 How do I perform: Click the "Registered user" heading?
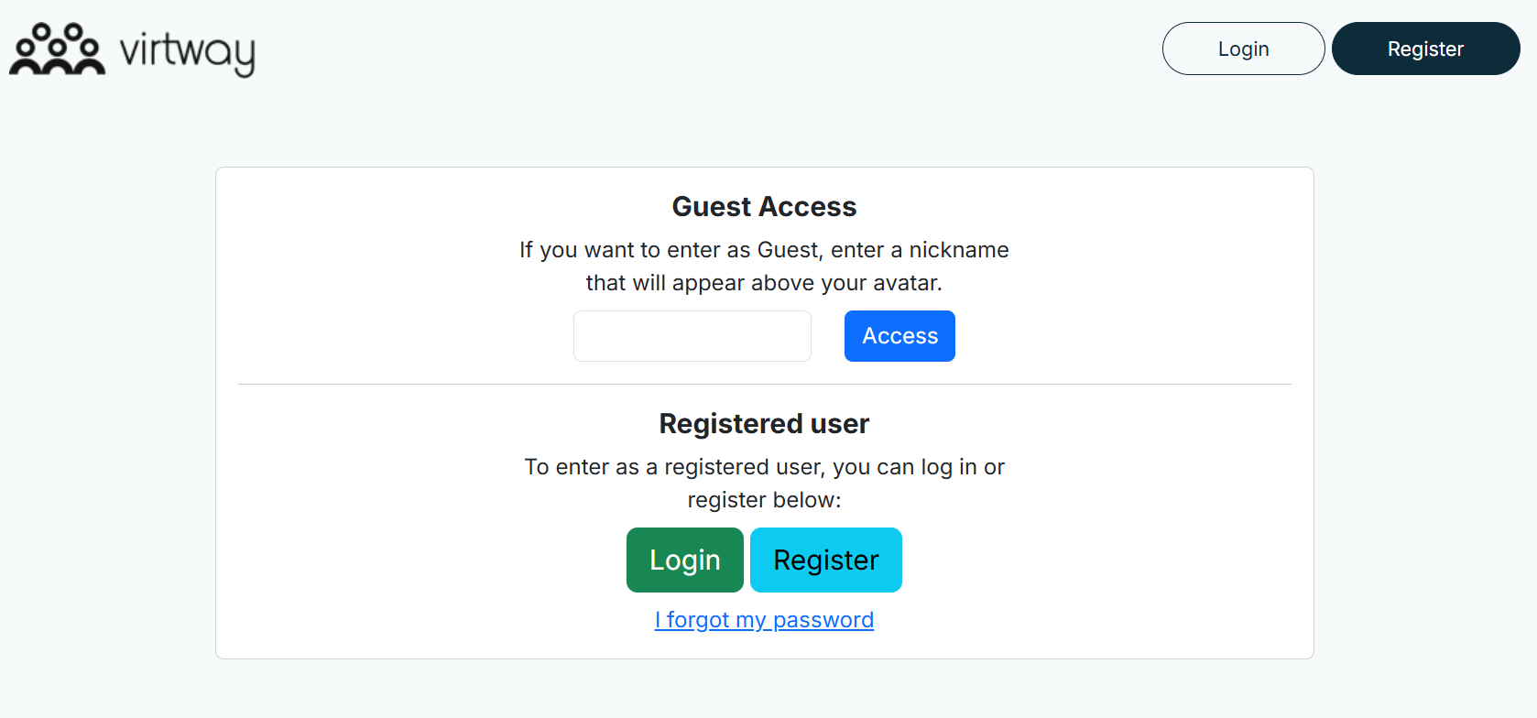[x=764, y=424]
